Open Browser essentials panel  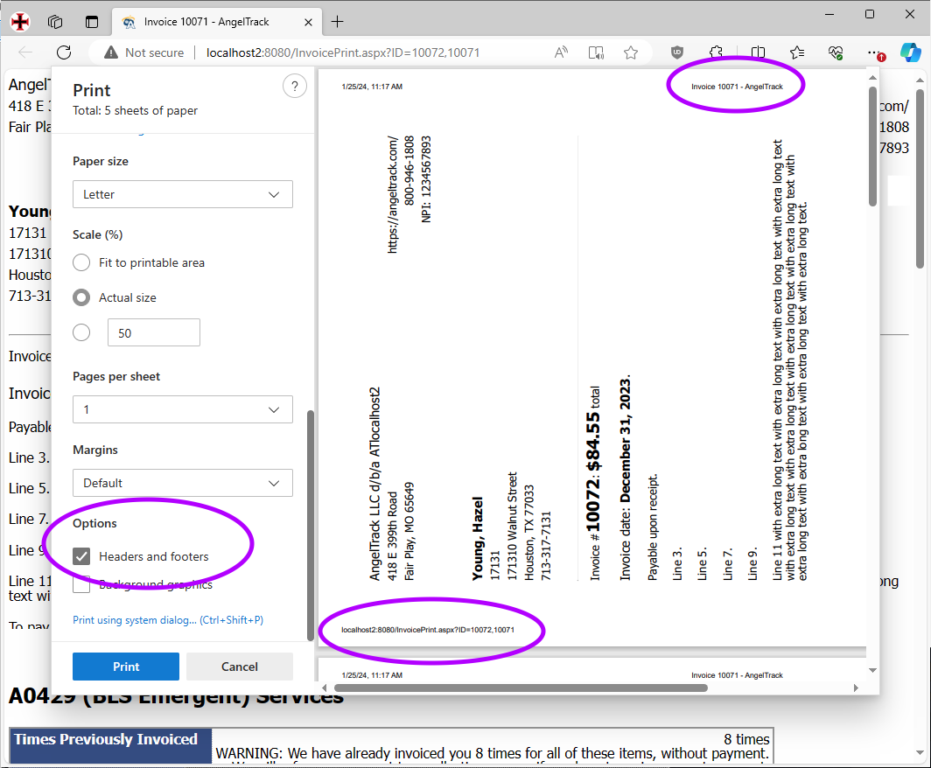pyautogui.click(x=835, y=52)
